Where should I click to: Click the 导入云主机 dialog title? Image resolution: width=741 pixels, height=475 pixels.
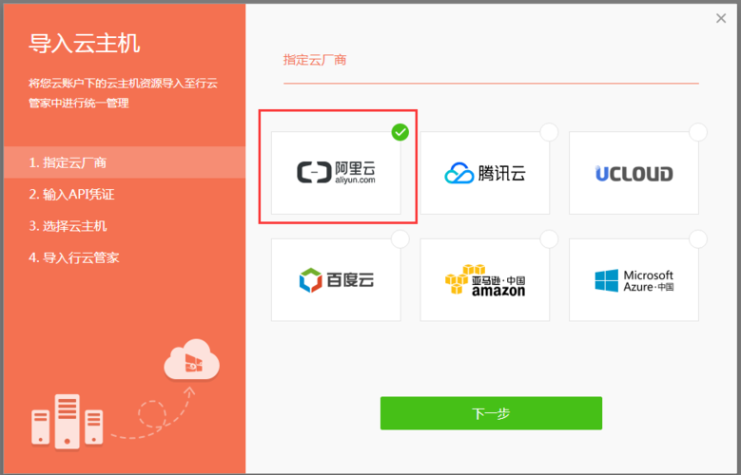tap(84, 44)
